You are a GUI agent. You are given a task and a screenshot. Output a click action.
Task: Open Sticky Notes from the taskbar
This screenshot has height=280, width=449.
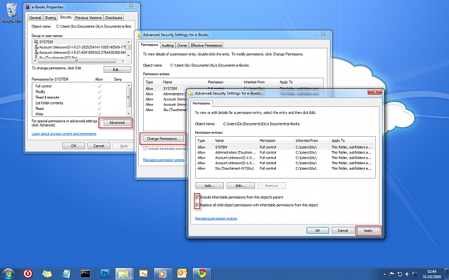click(x=47, y=274)
